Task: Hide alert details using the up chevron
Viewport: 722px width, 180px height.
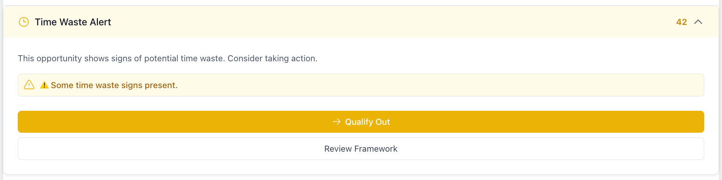Action: pyautogui.click(x=698, y=22)
